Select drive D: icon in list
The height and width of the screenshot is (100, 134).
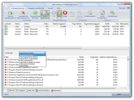tap(5, 29)
